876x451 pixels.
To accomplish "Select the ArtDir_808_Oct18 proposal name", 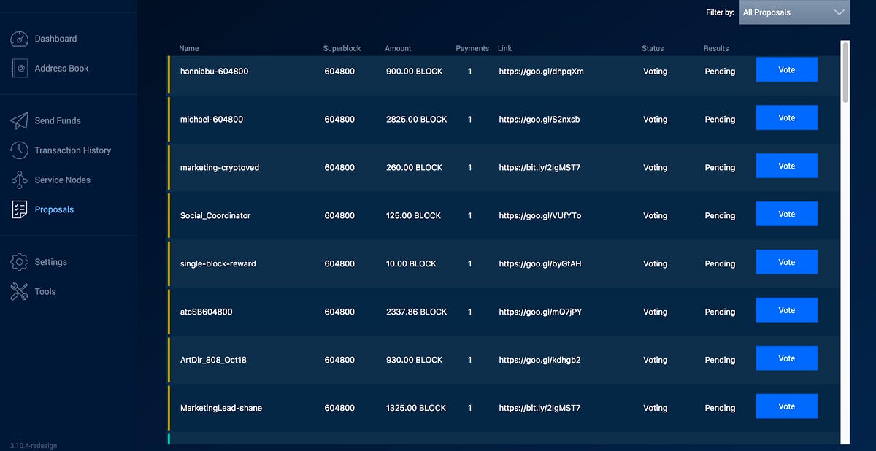I will 213,361.
